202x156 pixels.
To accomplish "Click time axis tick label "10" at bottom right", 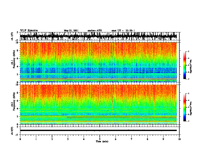I will pos(179,139).
